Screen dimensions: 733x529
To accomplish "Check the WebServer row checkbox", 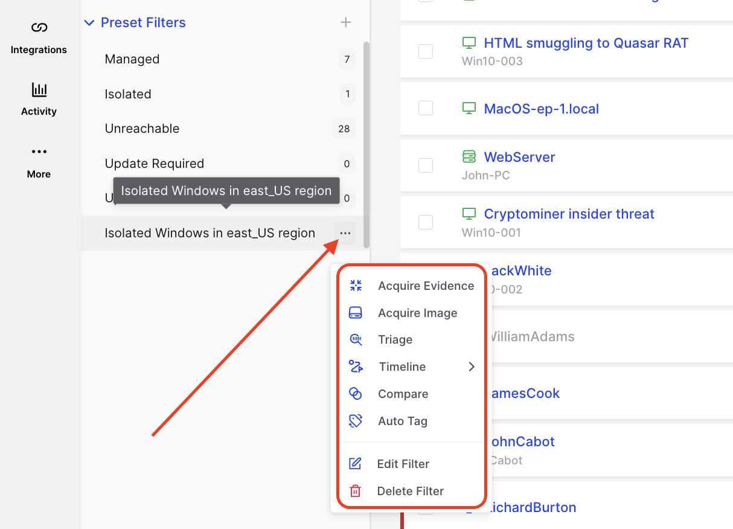I will pyautogui.click(x=426, y=165).
